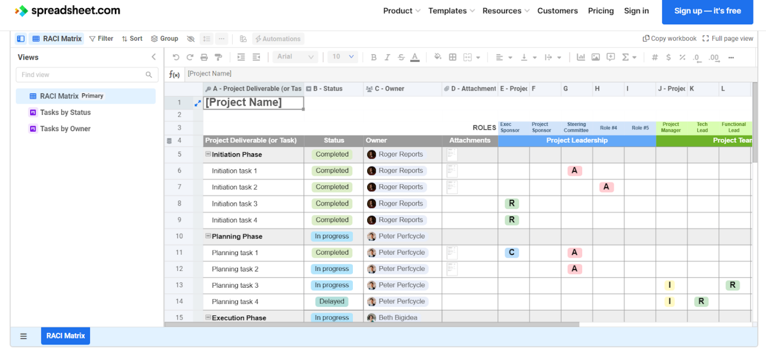
Task: Click the Group button
Action: (164, 39)
